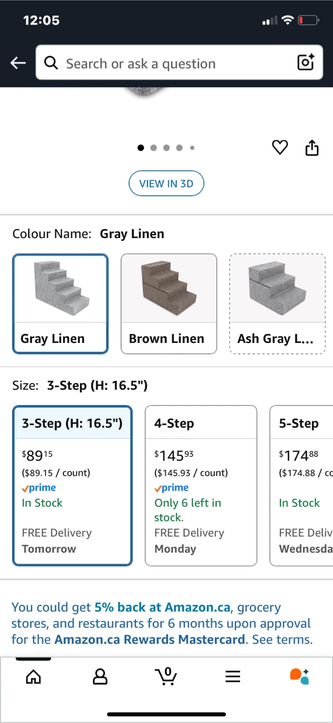
Task: Open the hamburger menu icon
Action: point(233,677)
